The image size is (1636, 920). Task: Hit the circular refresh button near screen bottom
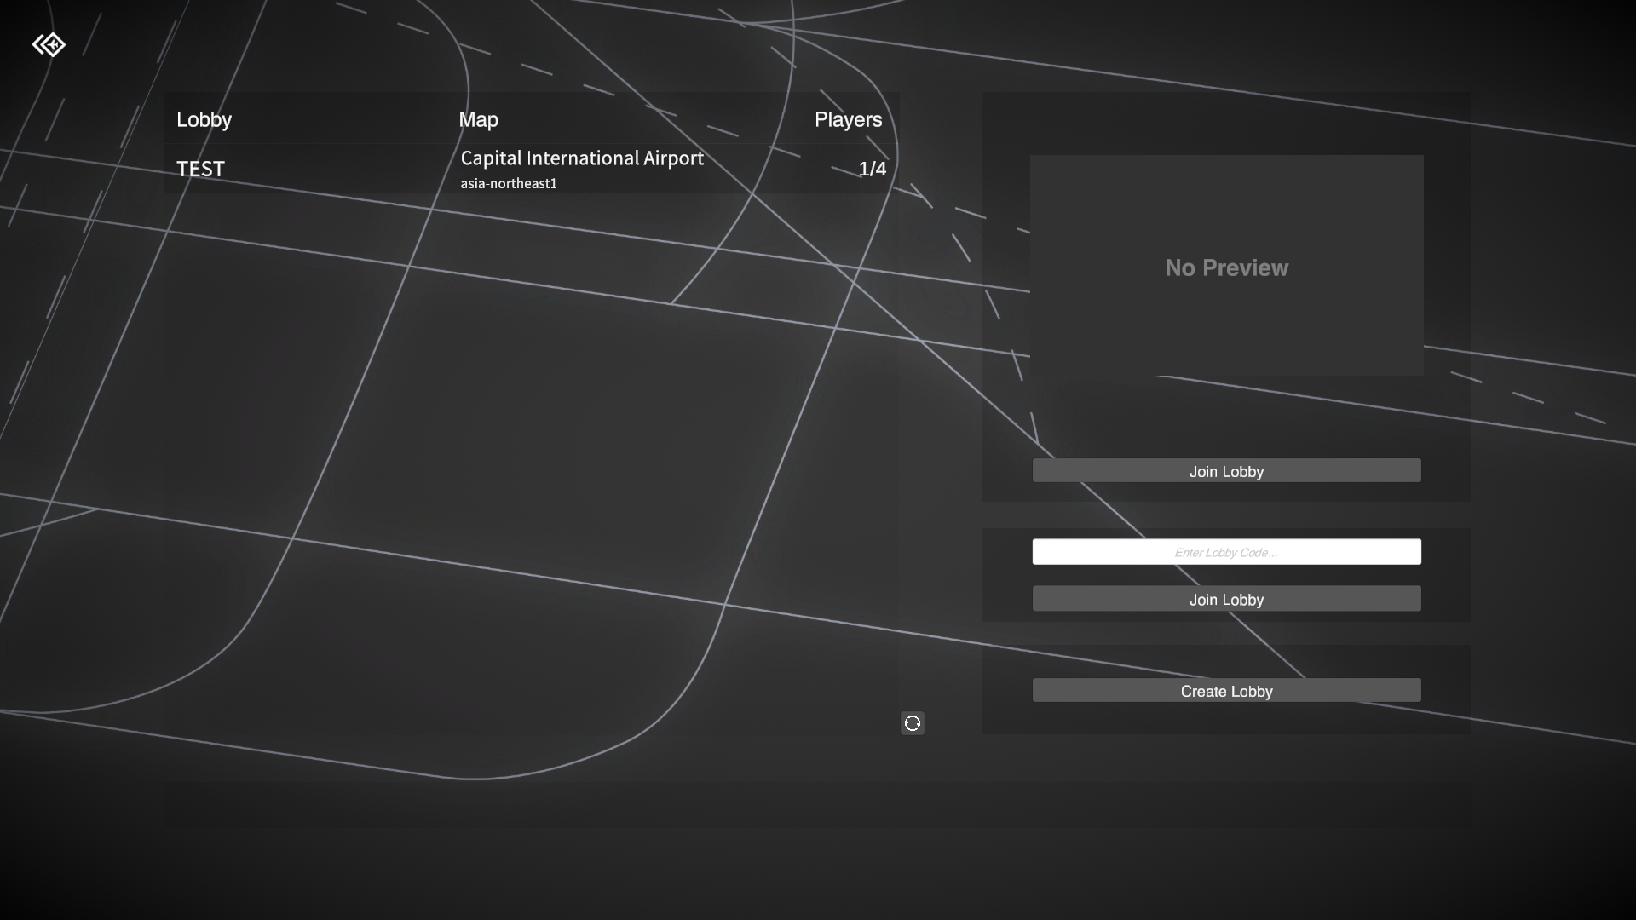coord(912,723)
